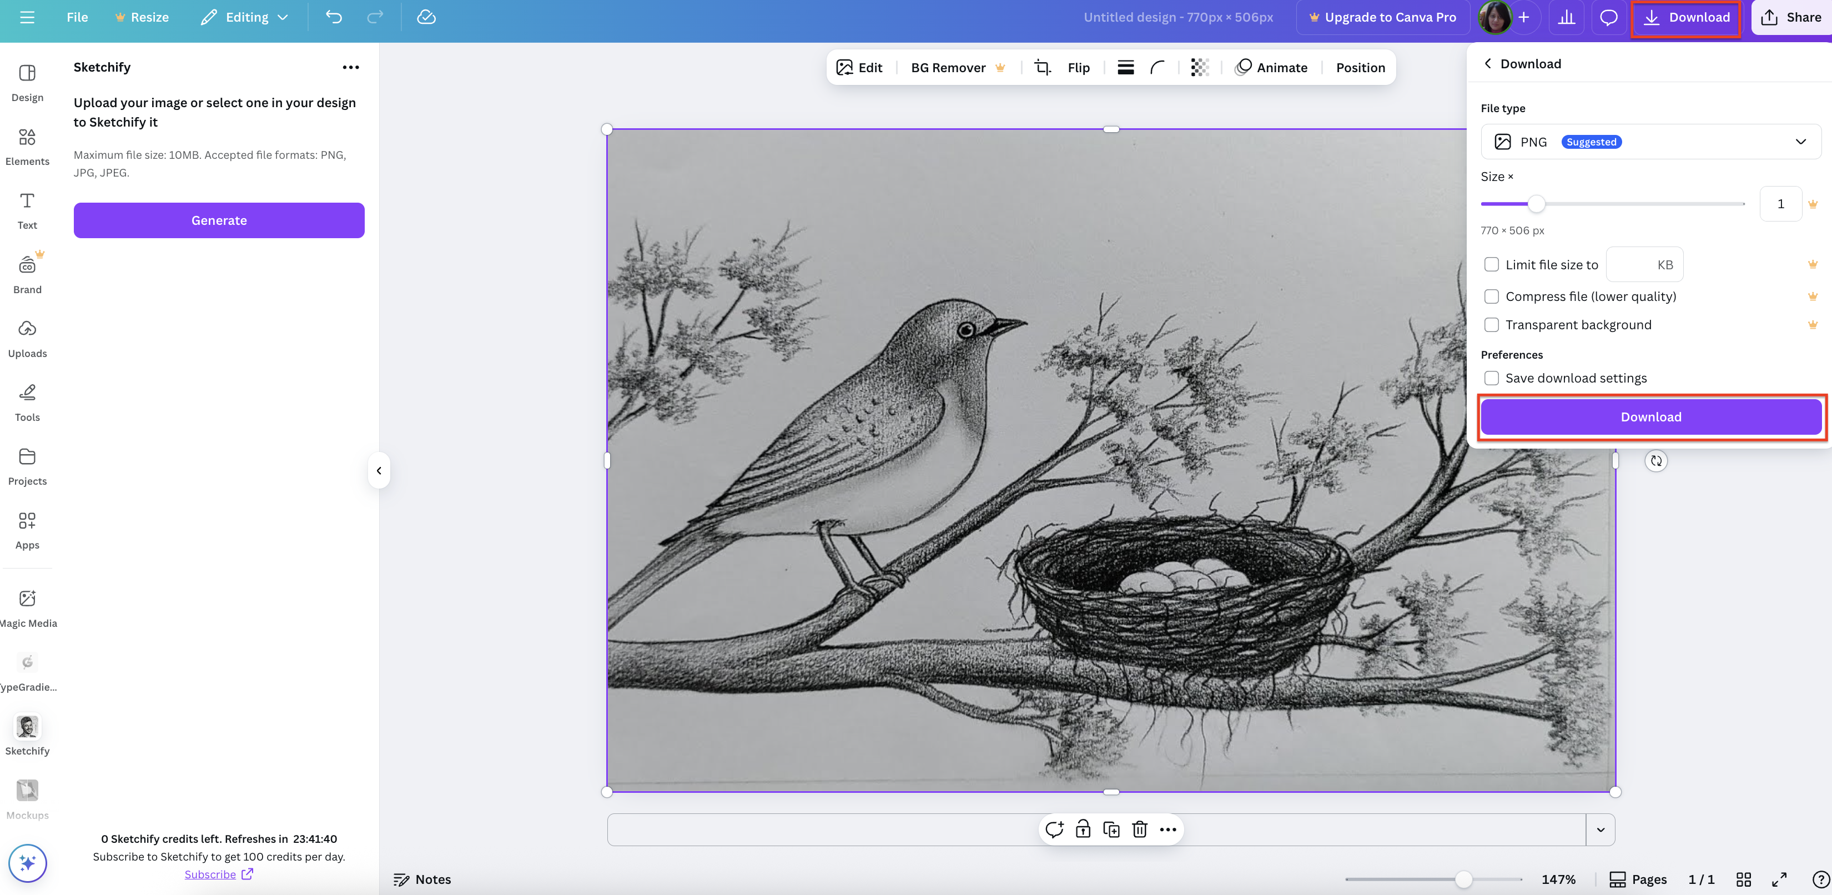
Task: Open the Elements sidebar panel
Action: (x=27, y=146)
